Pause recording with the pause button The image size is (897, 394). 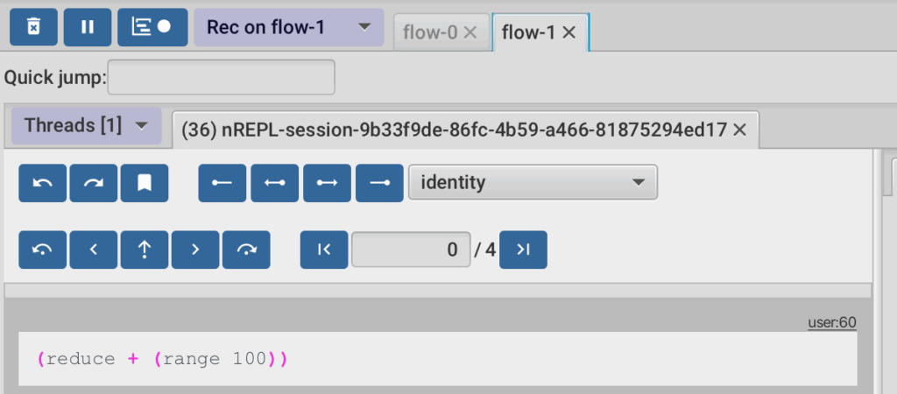pyautogui.click(x=88, y=27)
